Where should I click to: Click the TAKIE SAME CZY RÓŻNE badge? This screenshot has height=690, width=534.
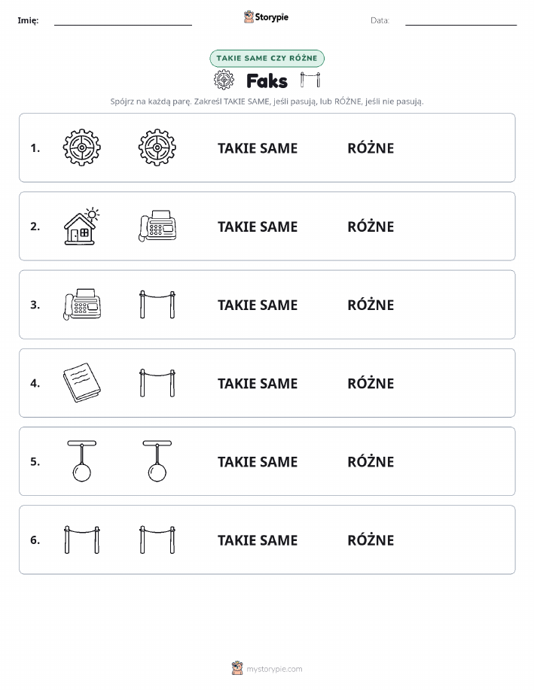[267, 58]
